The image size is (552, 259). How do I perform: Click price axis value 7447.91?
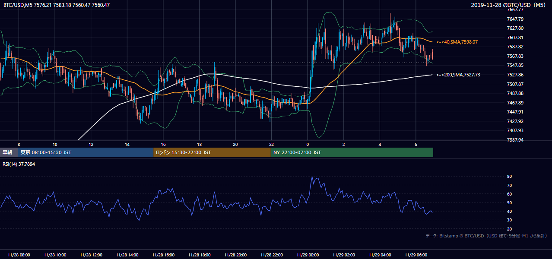coord(515,112)
